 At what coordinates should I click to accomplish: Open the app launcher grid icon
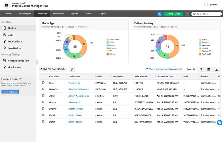click(6, 5)
